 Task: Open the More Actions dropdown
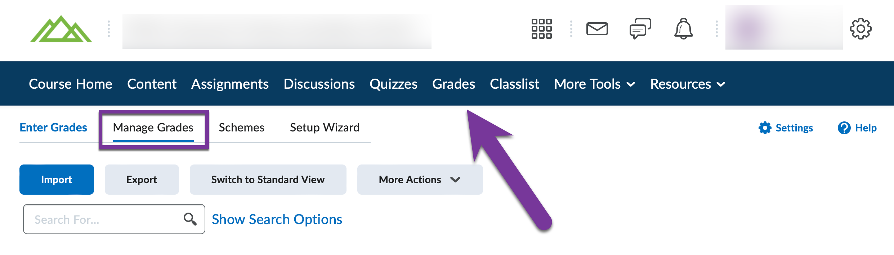click(x=419, y=179)
